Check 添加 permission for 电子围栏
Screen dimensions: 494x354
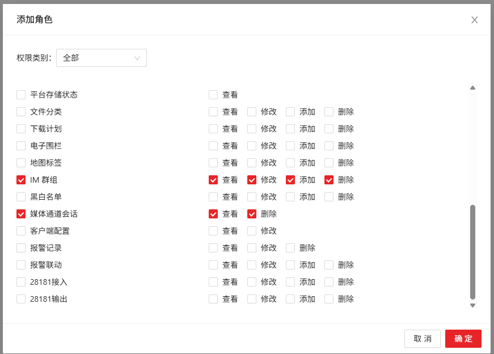290,146
